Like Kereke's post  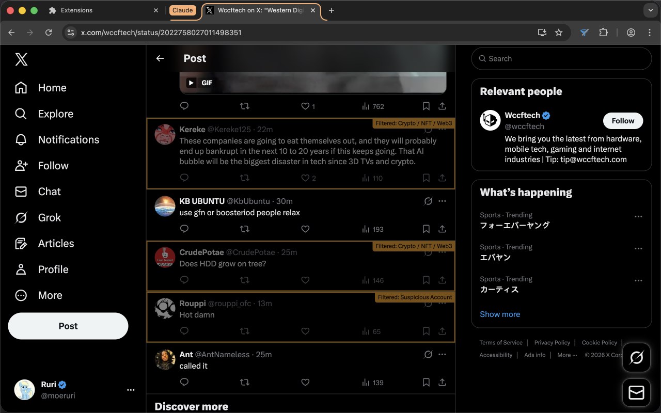coord(308,178)
